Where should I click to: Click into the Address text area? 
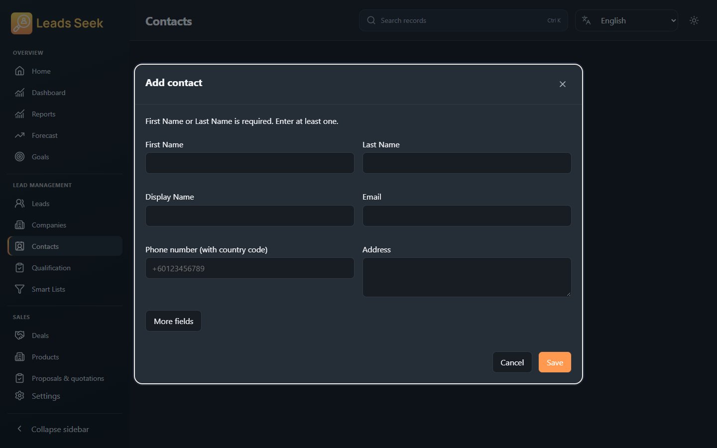coord(467,277)
